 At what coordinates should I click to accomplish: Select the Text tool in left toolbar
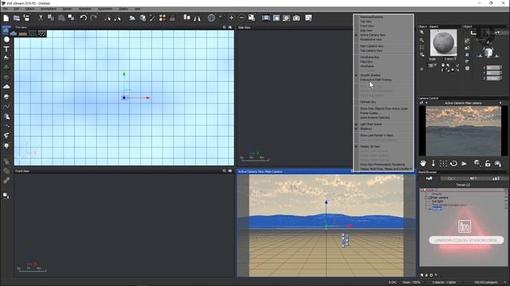[6, 49]
